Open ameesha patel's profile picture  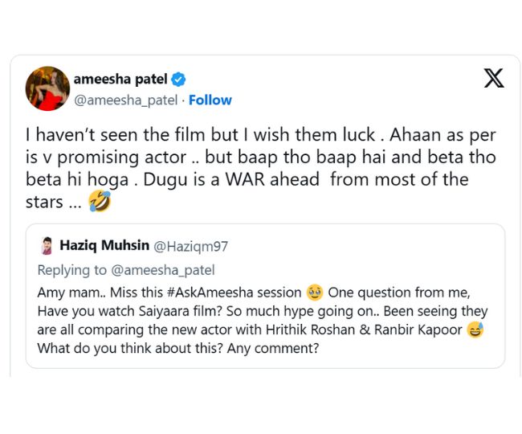point(47,88)
